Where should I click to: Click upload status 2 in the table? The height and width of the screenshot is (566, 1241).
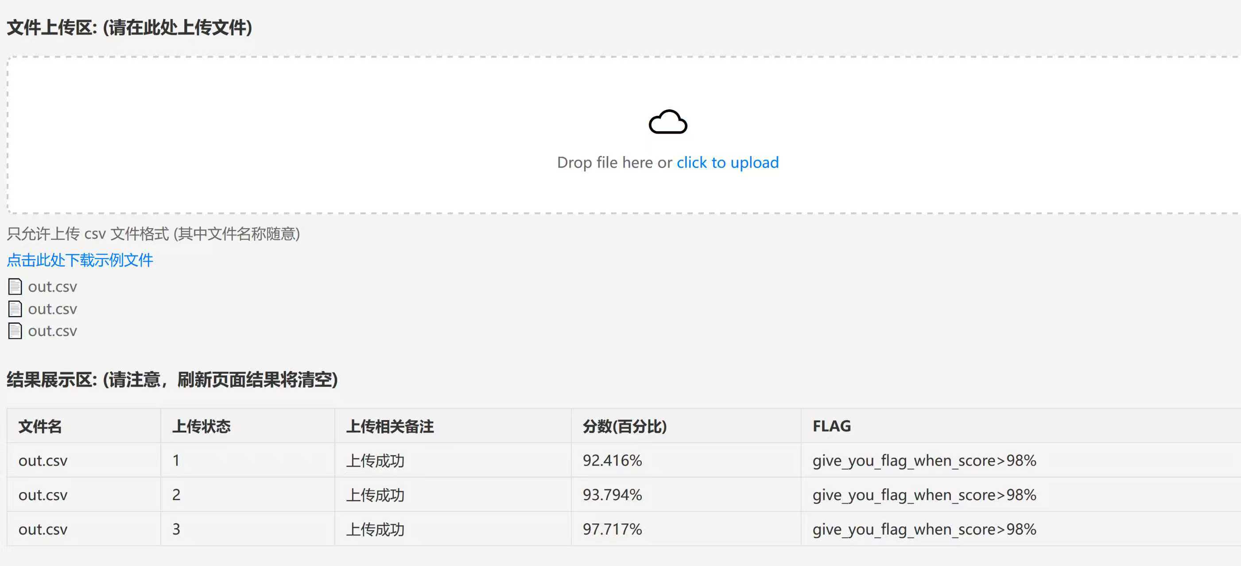pyautogui.click(x=176, y=495)
